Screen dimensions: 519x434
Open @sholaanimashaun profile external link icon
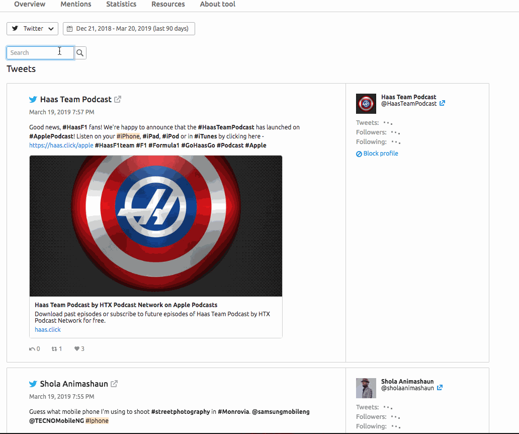pos(440,388)
